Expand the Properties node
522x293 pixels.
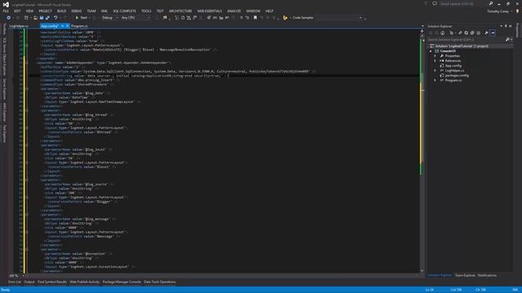coord(435,56)
